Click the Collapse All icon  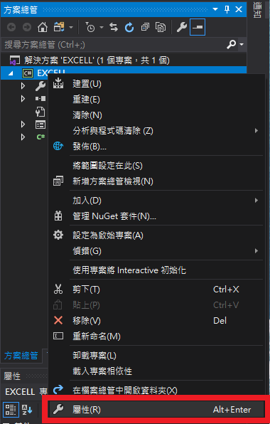(145, 27)
